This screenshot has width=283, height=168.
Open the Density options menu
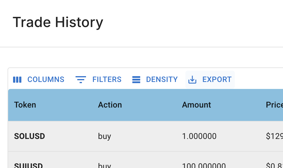pos(155,79)
